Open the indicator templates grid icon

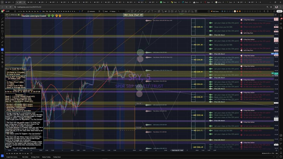point(99,11)
